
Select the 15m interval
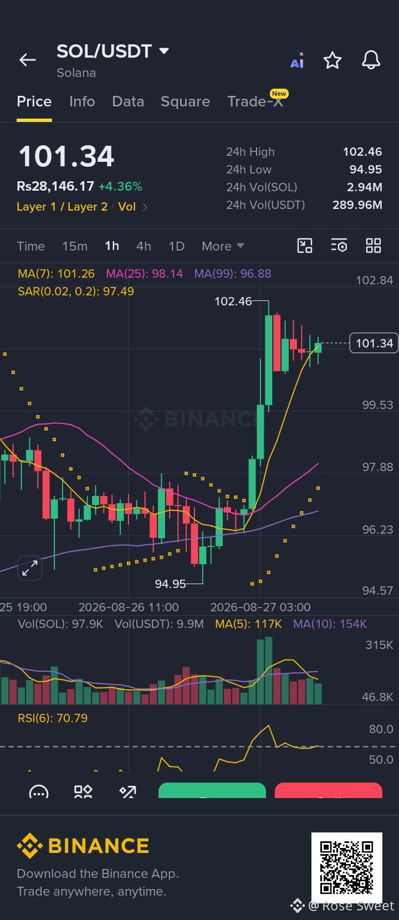tap(75, 246)
